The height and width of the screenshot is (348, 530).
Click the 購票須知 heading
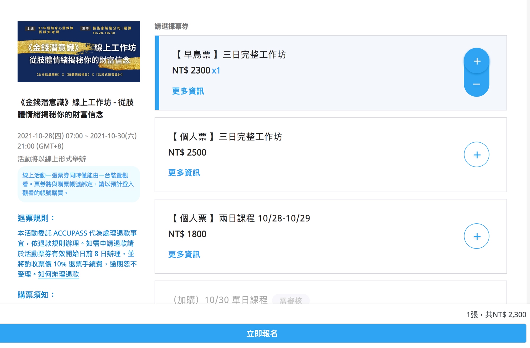36,295
